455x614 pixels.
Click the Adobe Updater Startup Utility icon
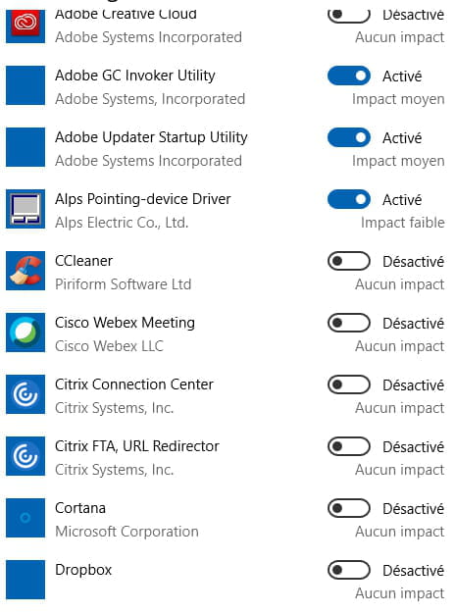tap(25, 147)
